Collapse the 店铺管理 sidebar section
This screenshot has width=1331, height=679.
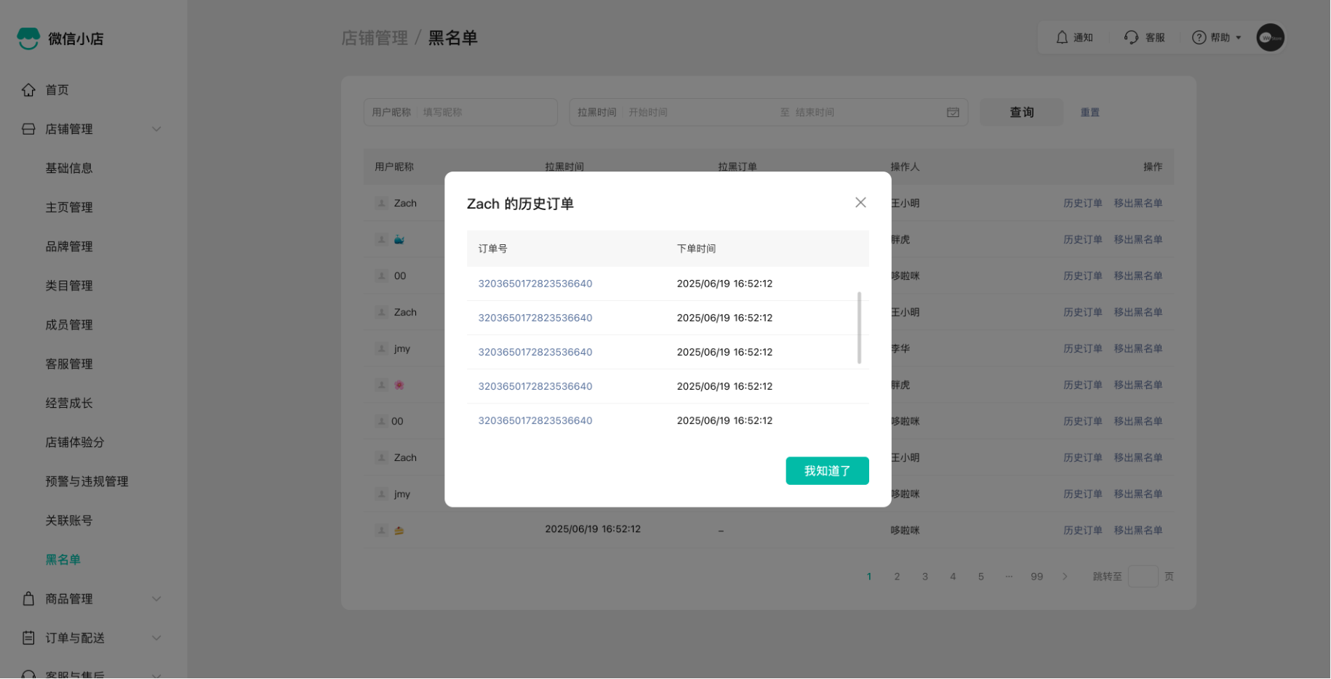[x=156, y=129]
